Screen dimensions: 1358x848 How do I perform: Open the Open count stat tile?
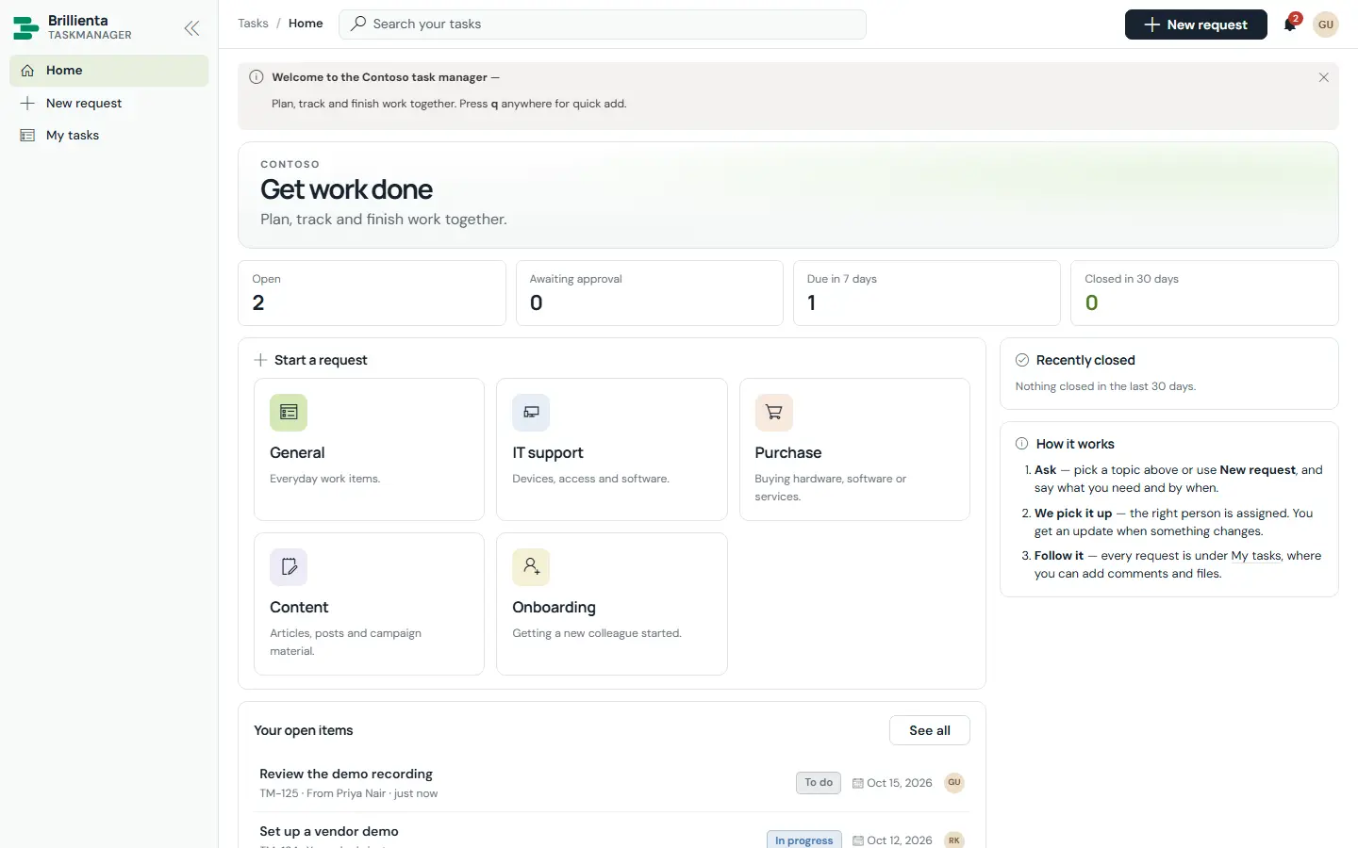click(x=372, y=293)
